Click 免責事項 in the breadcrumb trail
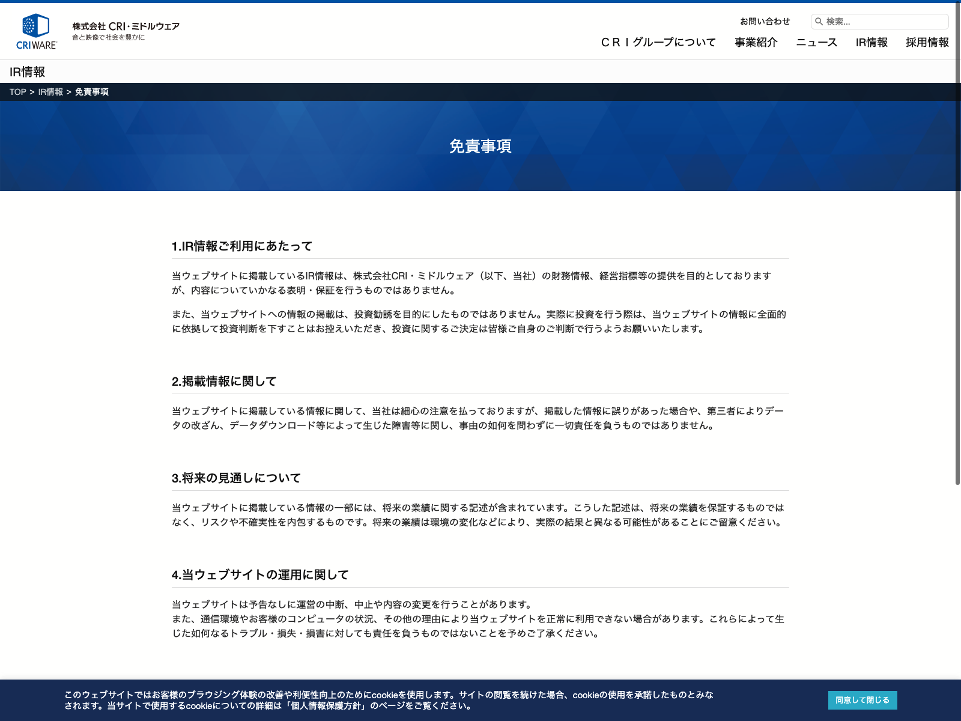The width and height of the screenshot is (961, 721). 92,92
